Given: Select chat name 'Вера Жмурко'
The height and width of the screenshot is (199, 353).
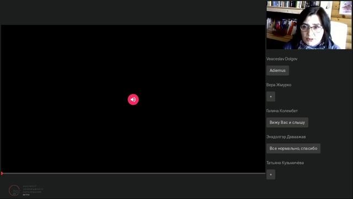Looking at the screenshot, I should tap(279, 85).
